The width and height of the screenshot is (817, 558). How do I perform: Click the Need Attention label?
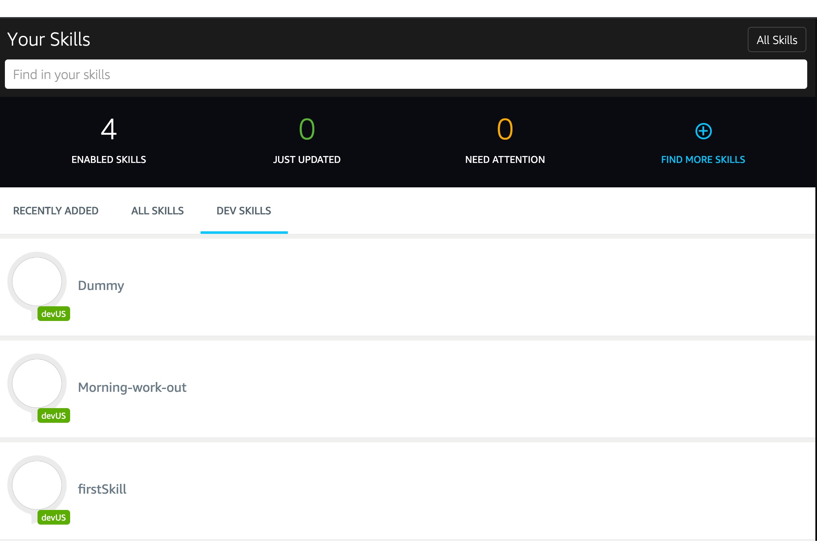tap(505, 160)
